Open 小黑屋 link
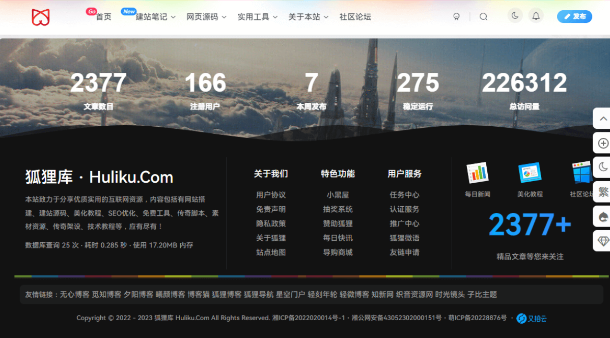The image size is (610, 338). (x=338, y=195)
